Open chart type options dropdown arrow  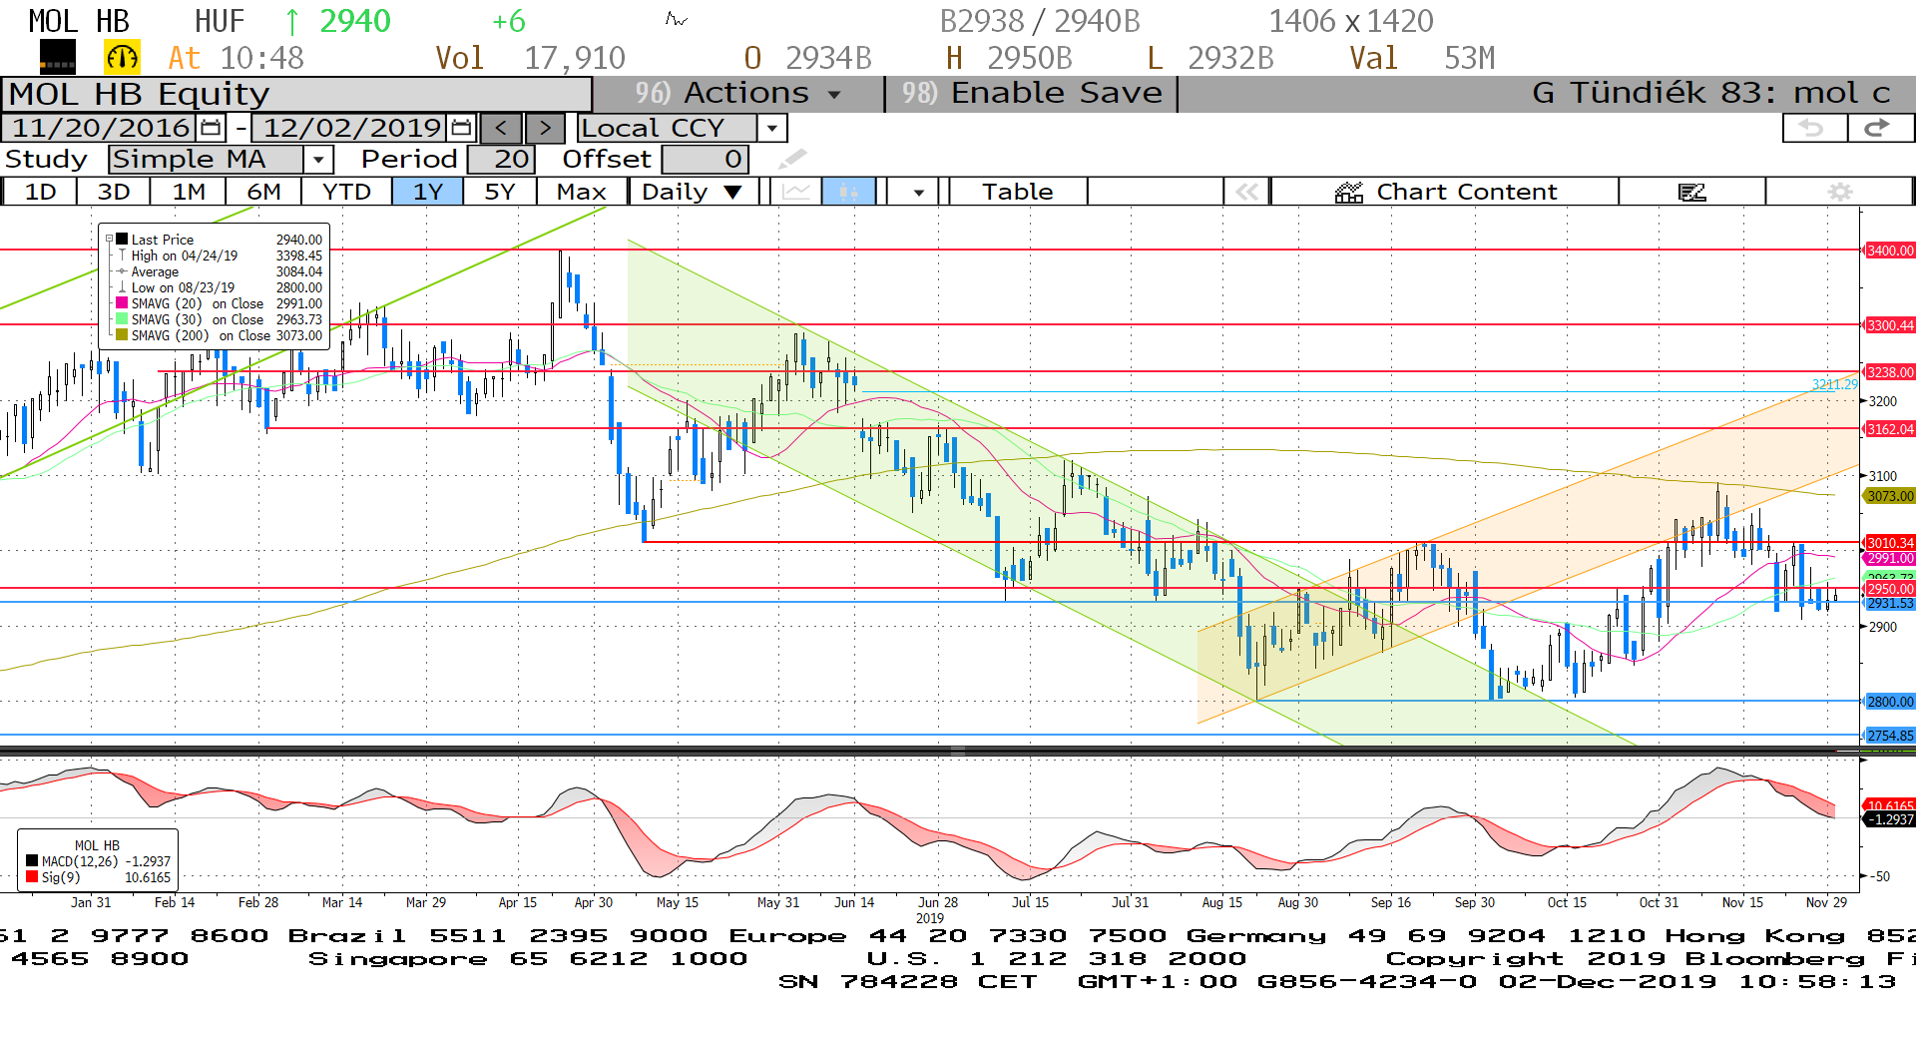pos(918,192)
